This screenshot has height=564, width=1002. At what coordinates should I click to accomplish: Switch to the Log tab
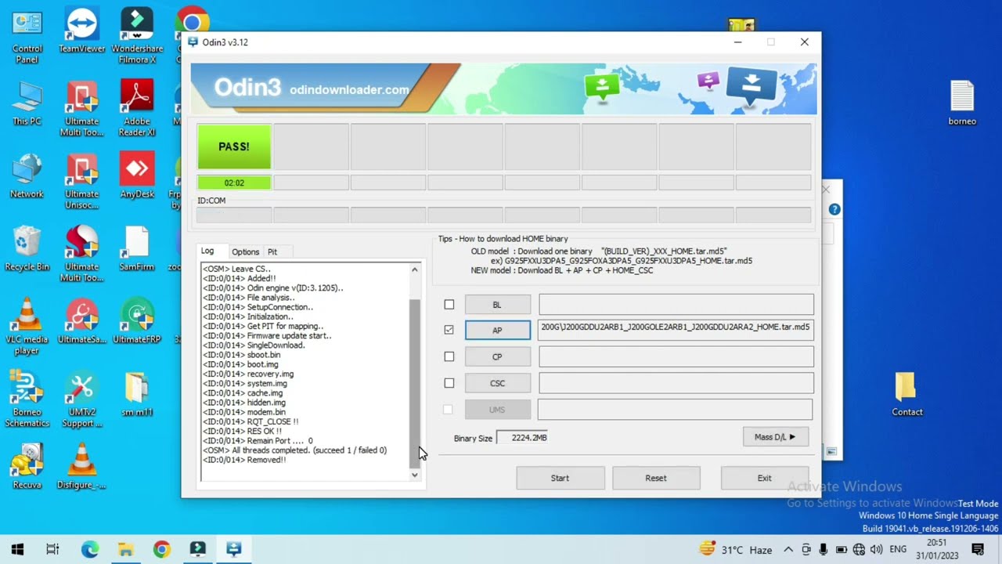pyautogui.click(x=207, y=251)
